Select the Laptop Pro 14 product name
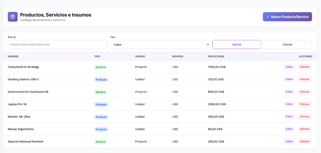Viewport: 321px width, 153px height. [17, 104]
